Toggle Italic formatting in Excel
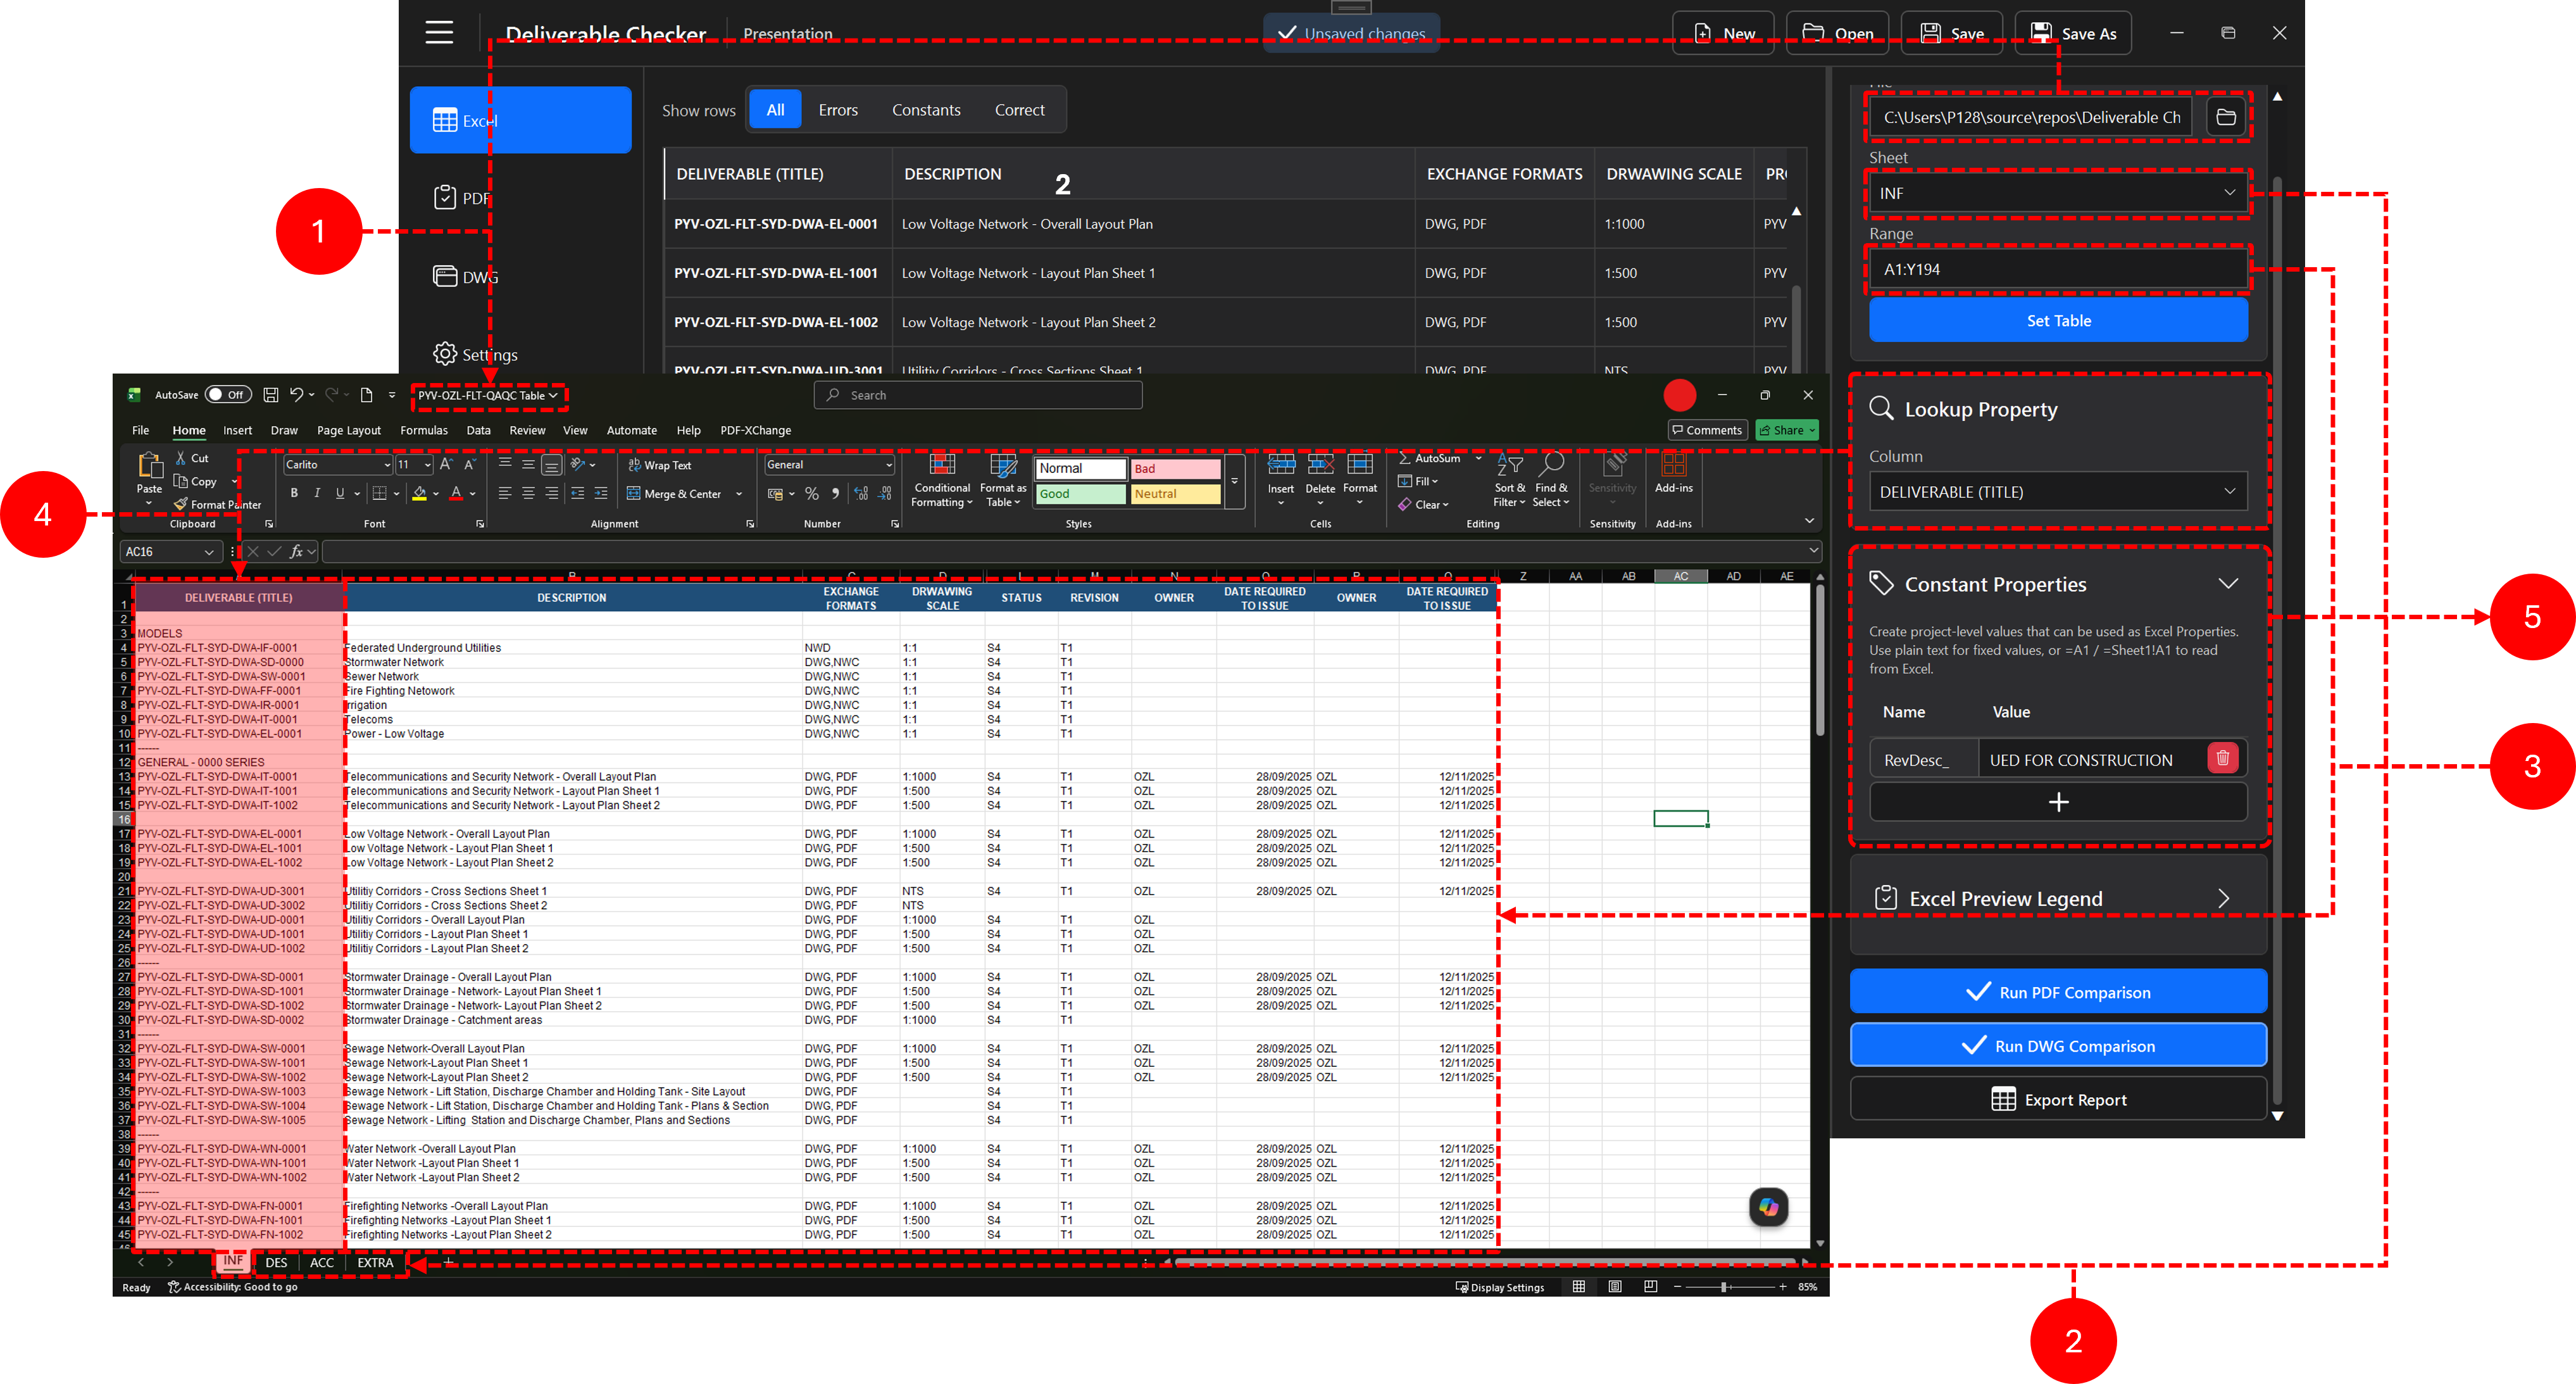Screen dimensions: 2576x1384 point(317,493)
